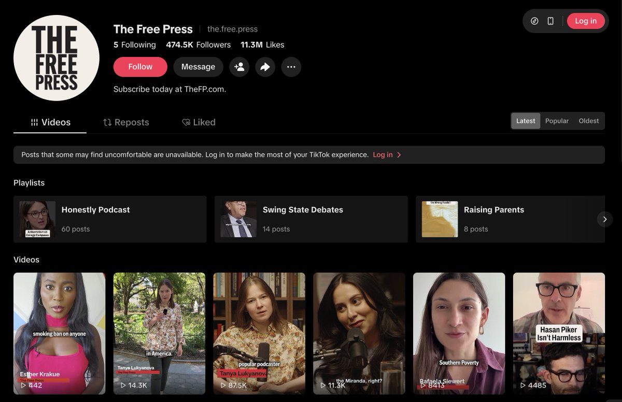622x402 pixels.
Task: Click the 8413 play count
Action: [432, 385]
